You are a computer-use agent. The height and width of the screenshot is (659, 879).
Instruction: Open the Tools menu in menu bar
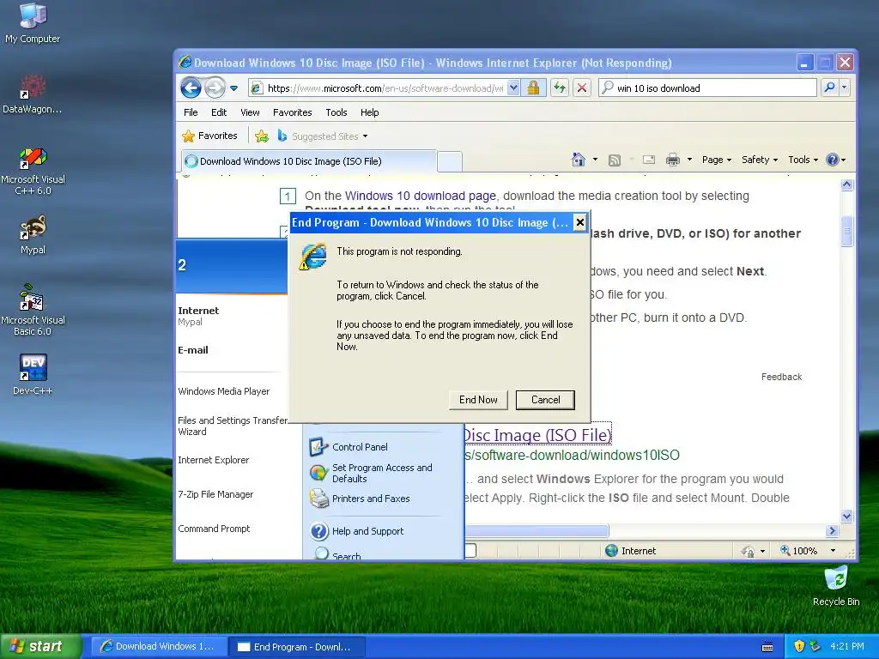pos(336,112)
